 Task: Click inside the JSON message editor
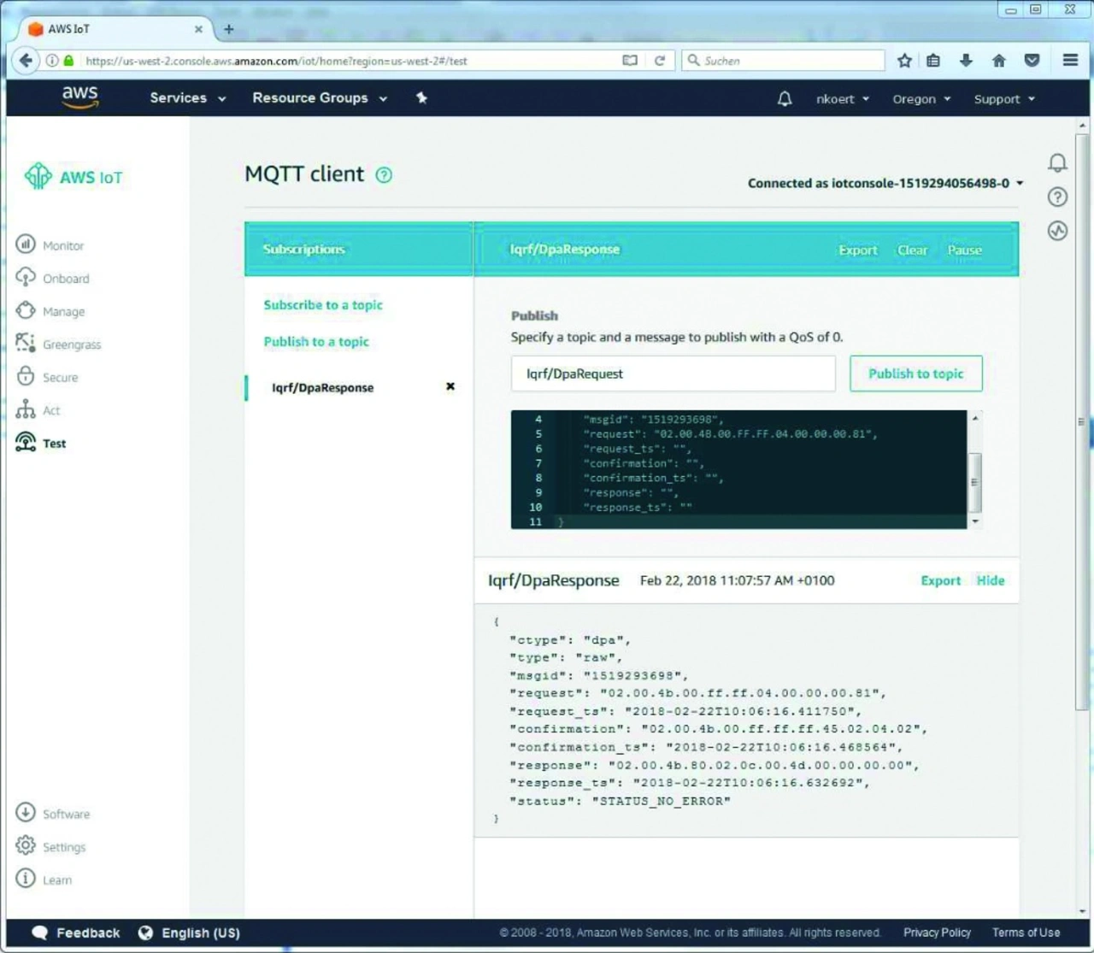(x=738, y=469)
